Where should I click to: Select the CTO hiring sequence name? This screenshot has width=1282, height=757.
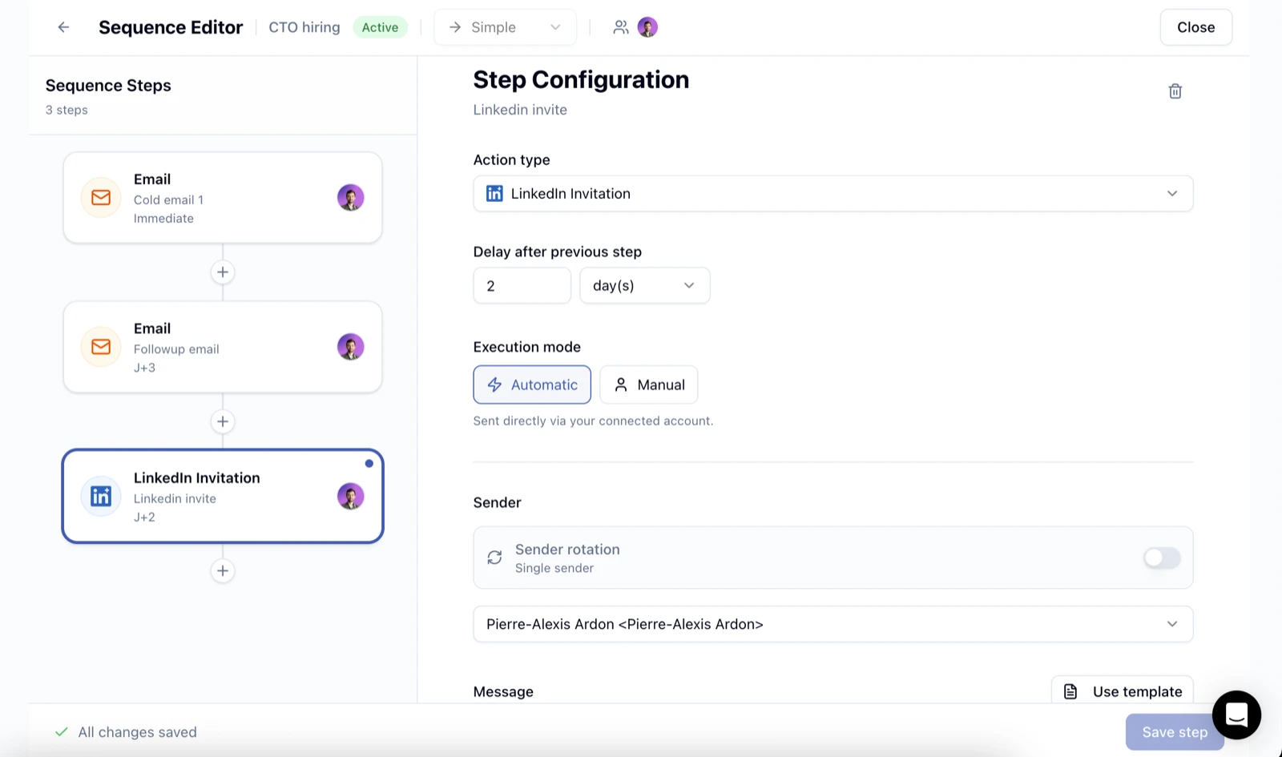304,26
